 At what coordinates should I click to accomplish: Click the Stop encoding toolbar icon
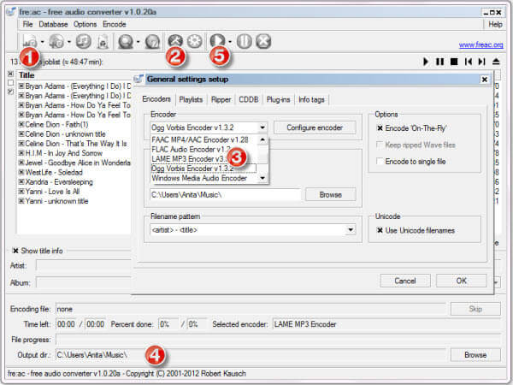click(263, 41)
